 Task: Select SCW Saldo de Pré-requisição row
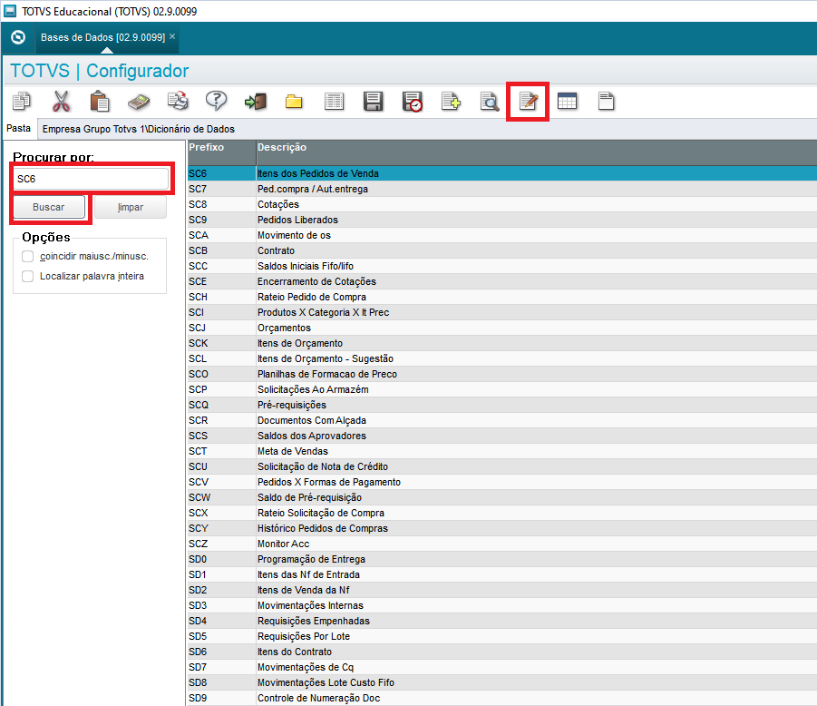coord(502,497)
